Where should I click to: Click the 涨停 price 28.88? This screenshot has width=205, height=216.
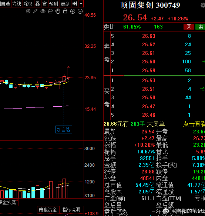(148, 172)
